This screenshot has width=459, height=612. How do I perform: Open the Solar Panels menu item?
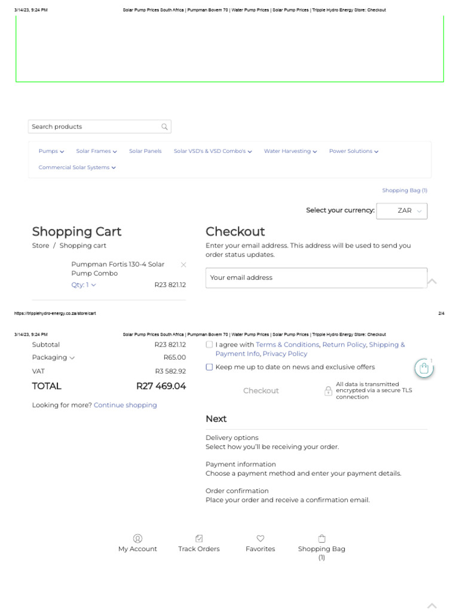tap(145, 151)
